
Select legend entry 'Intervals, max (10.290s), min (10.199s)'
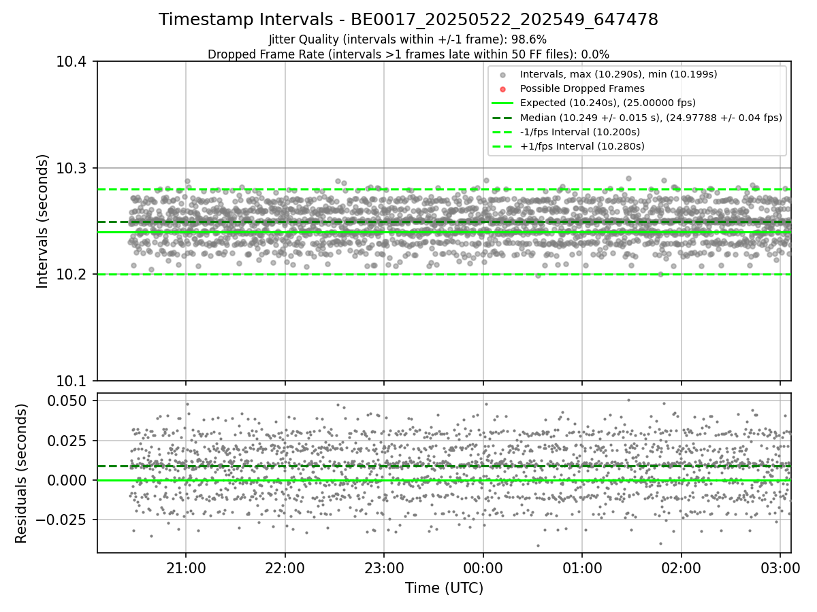tap(618, 74)
